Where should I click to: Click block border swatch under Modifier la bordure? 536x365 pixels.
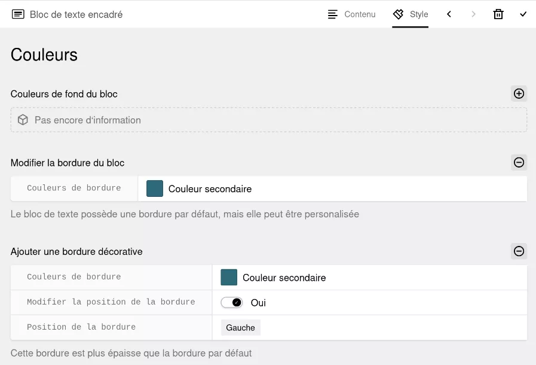pyautogui.click(x=155, y=188)
